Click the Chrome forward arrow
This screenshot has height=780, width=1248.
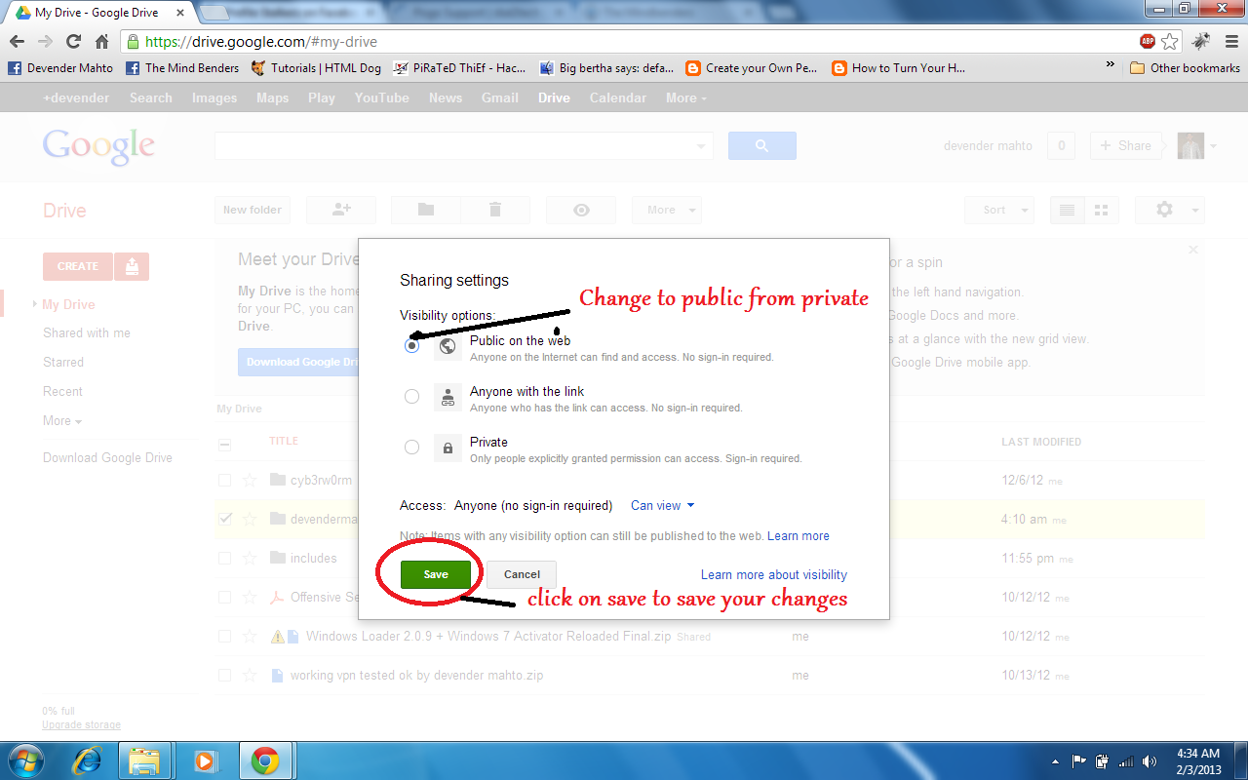click(45, 42)
